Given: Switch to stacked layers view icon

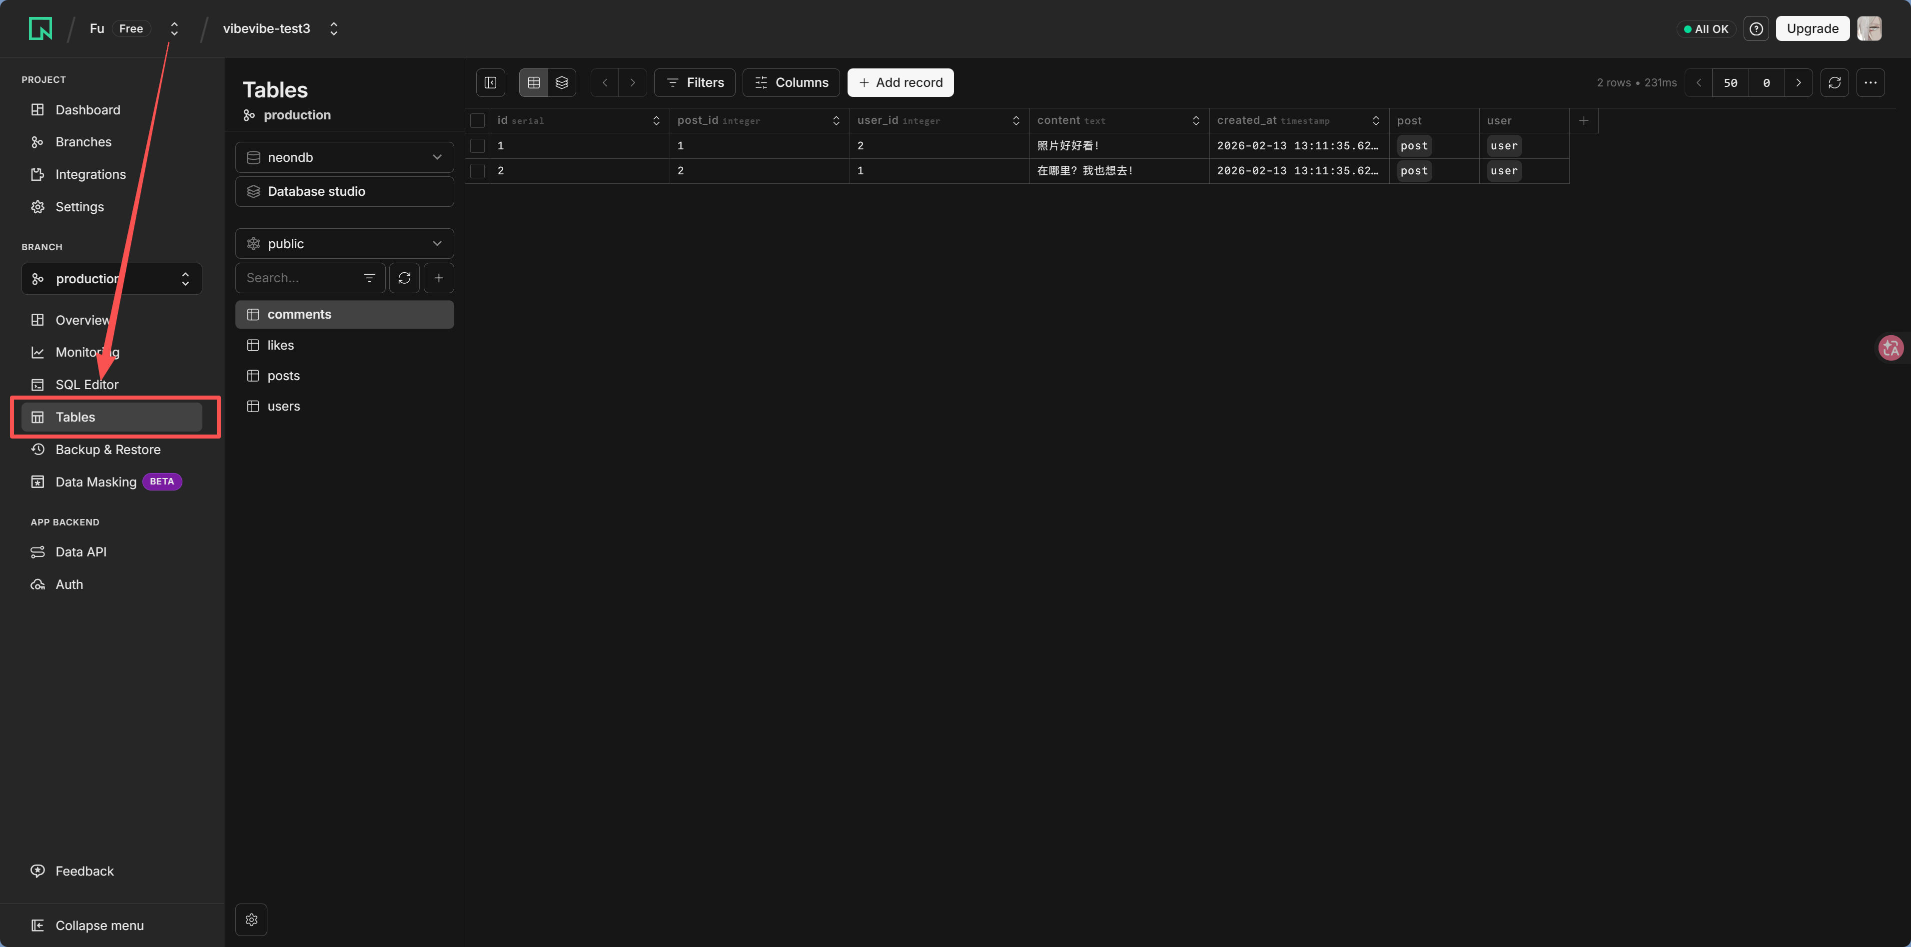Looking at the screenshot, I should (562, 82).
